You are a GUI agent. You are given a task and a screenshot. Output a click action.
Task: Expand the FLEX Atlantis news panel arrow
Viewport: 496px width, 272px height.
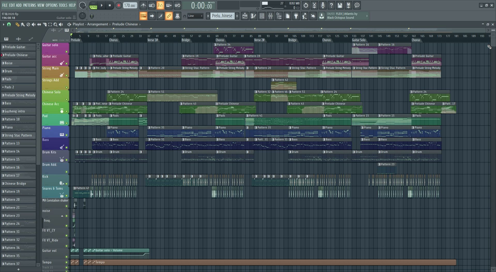(367, 16)
